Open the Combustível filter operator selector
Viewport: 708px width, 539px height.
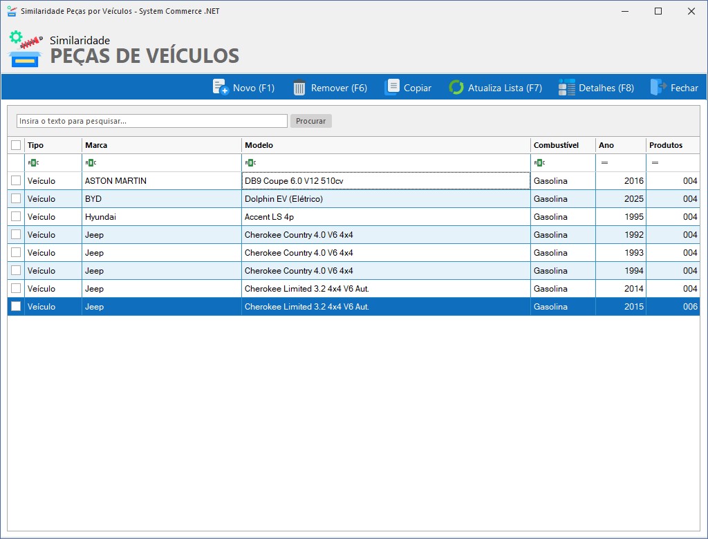(539, 163)
